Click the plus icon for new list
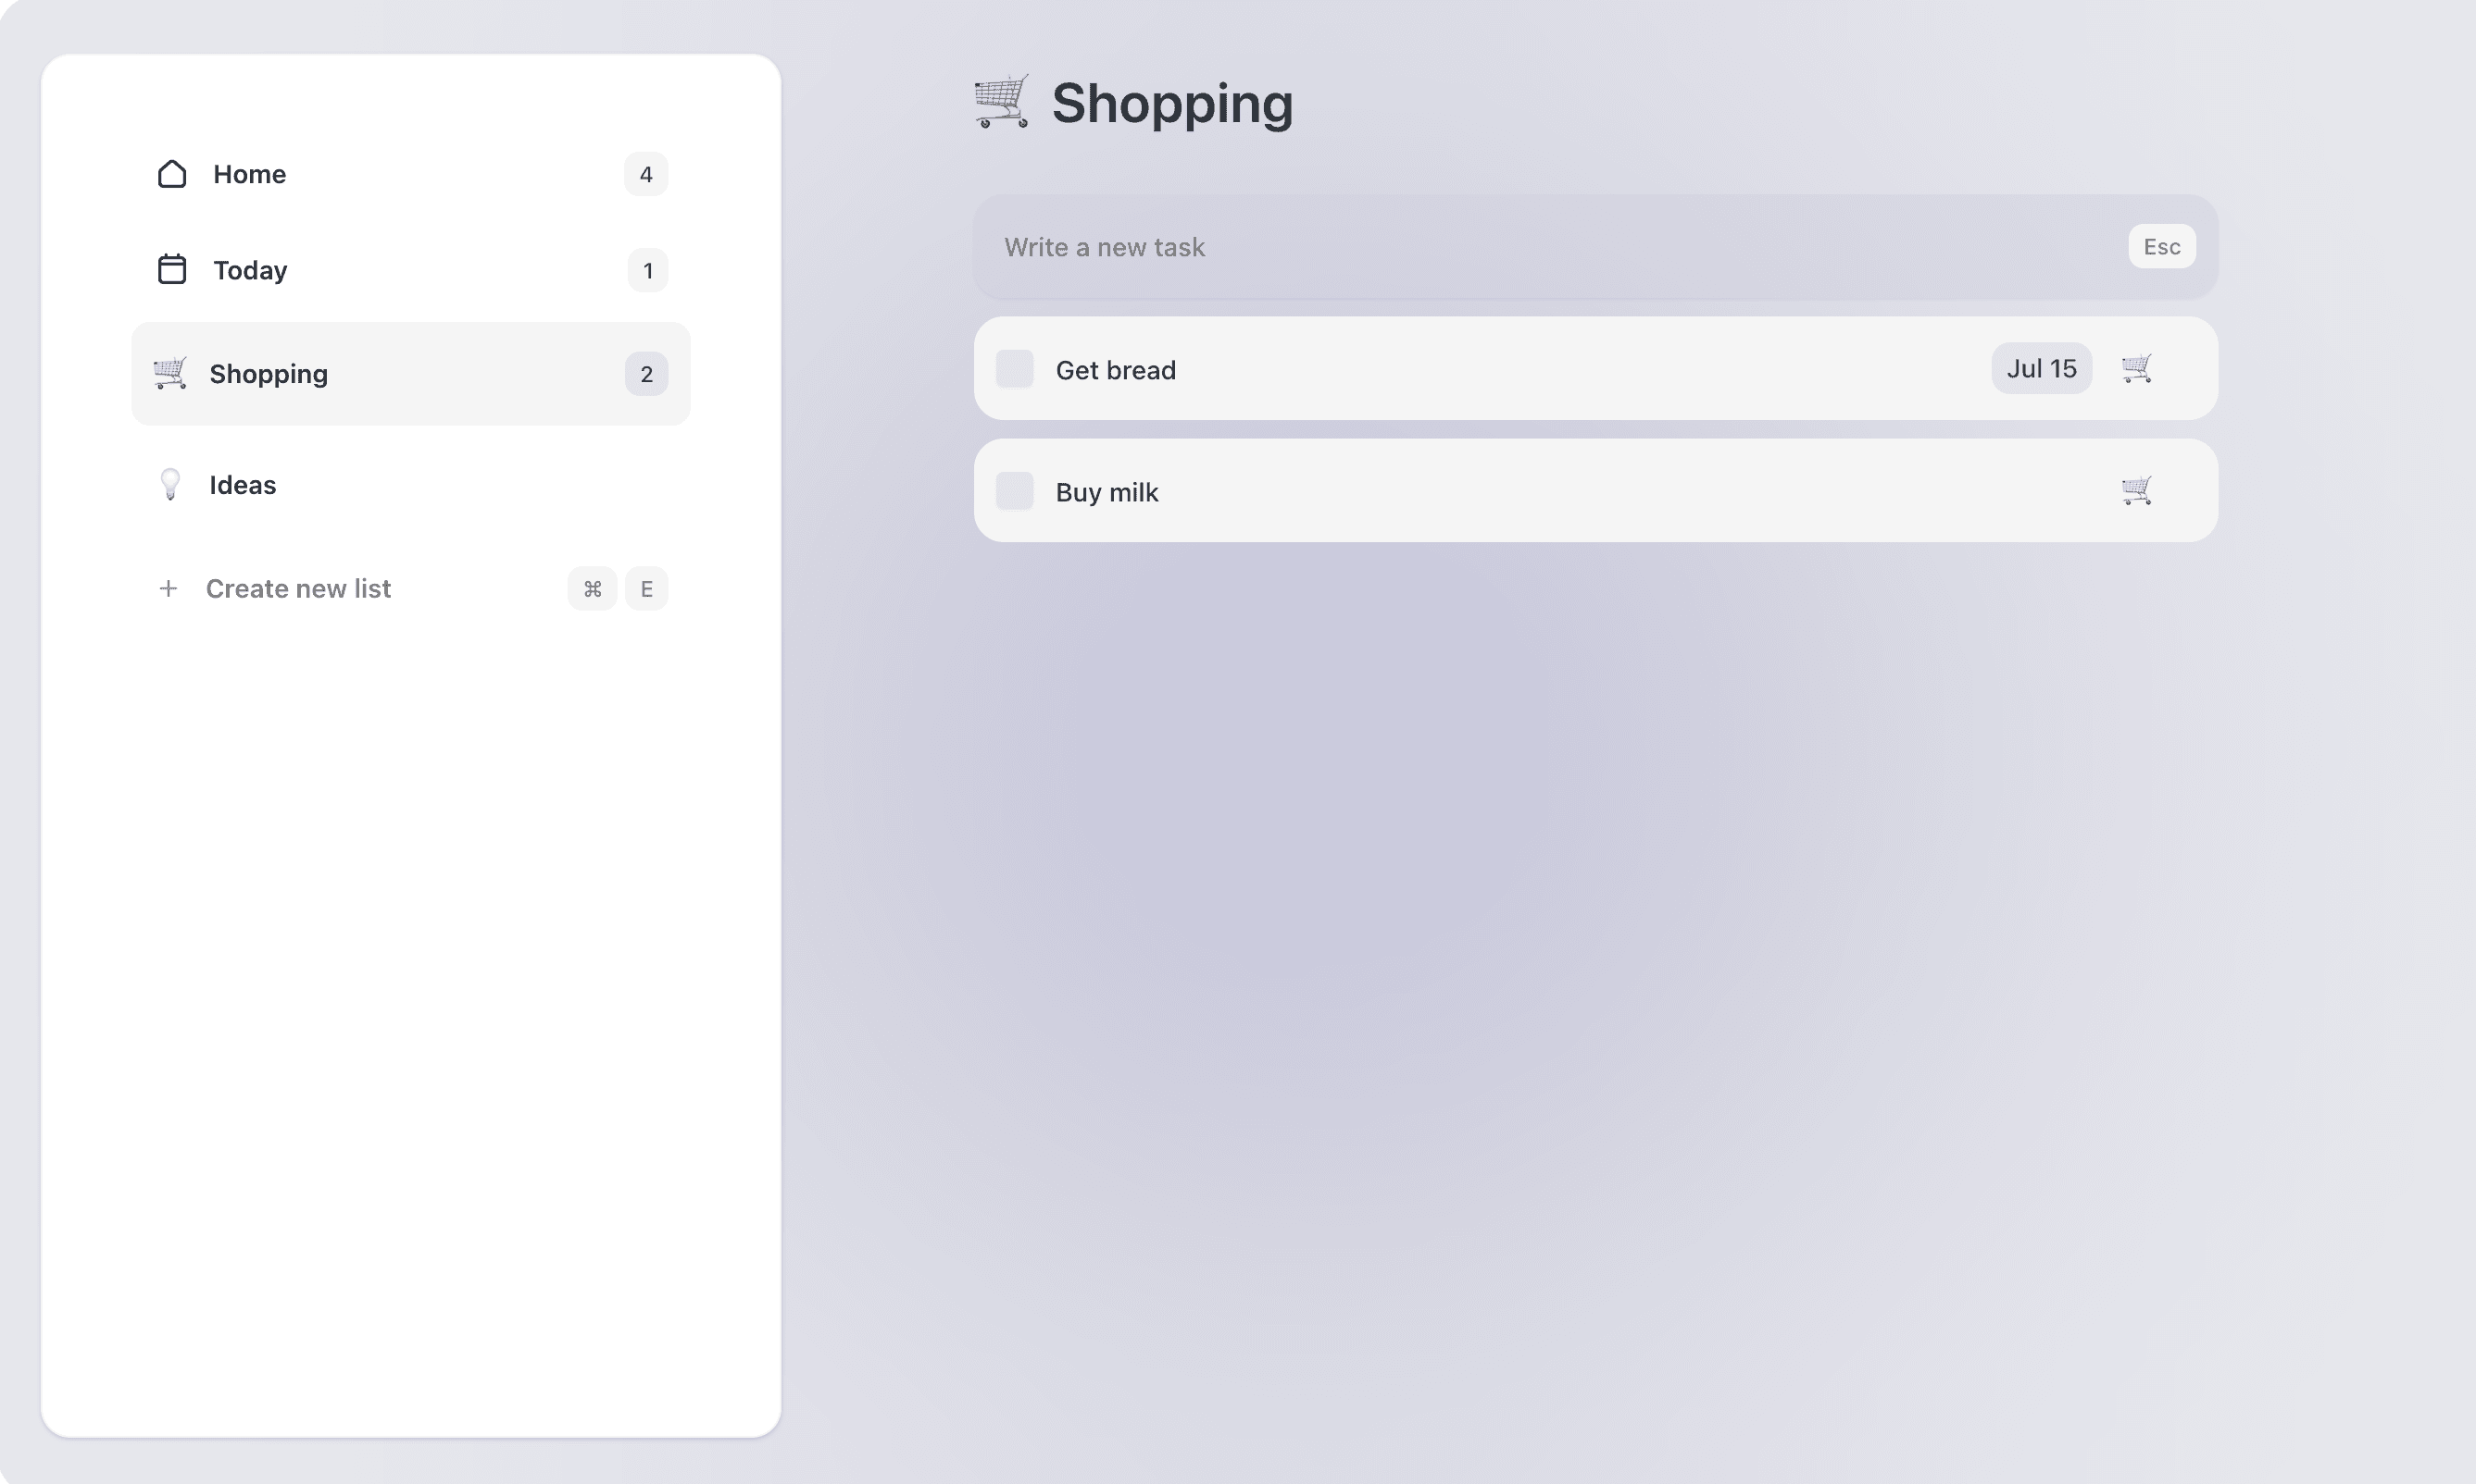Image resolution: width=2476 pixels, height=1484 pixels. pyautogui.click(x=169, y=589)
